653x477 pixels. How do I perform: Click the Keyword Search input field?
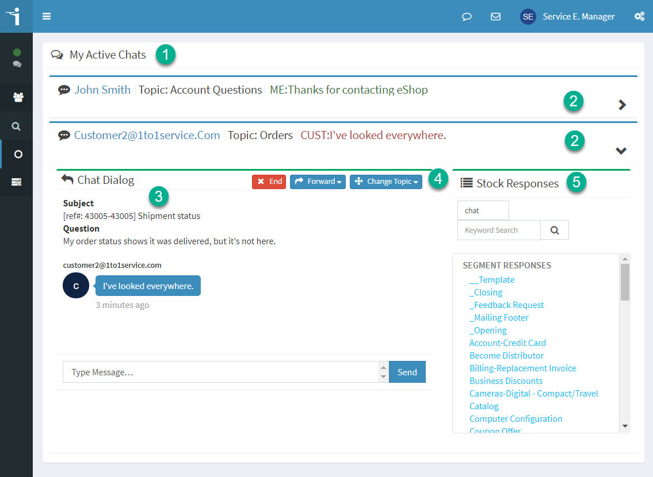(x=499, y=230)
